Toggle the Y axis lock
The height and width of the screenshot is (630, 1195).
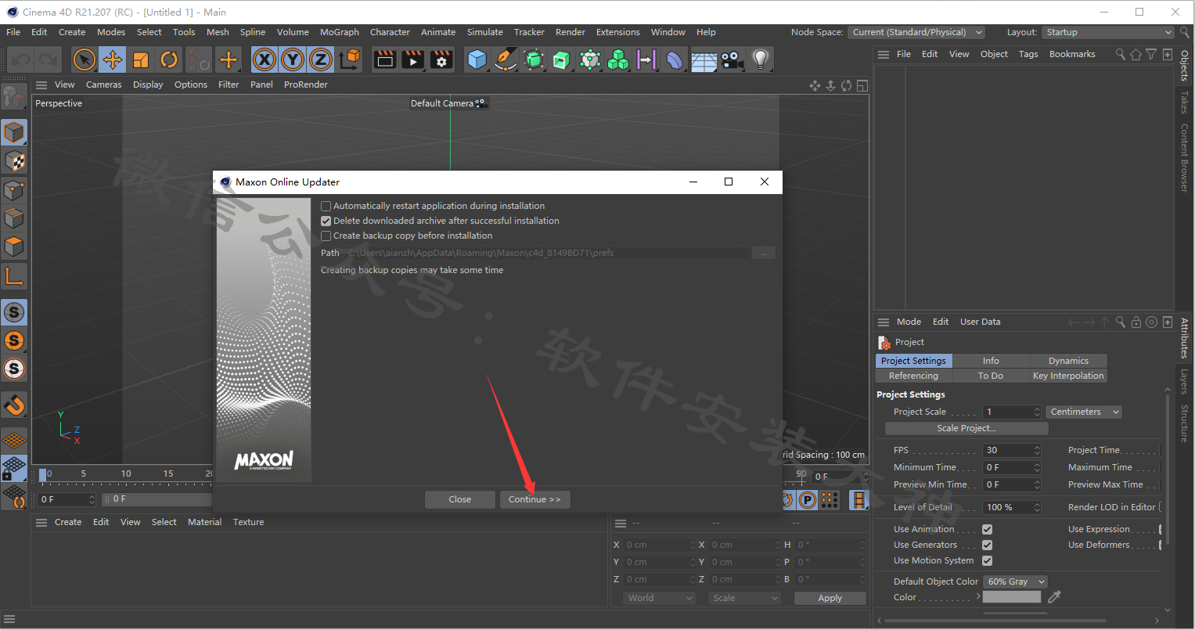pos(293,59)
